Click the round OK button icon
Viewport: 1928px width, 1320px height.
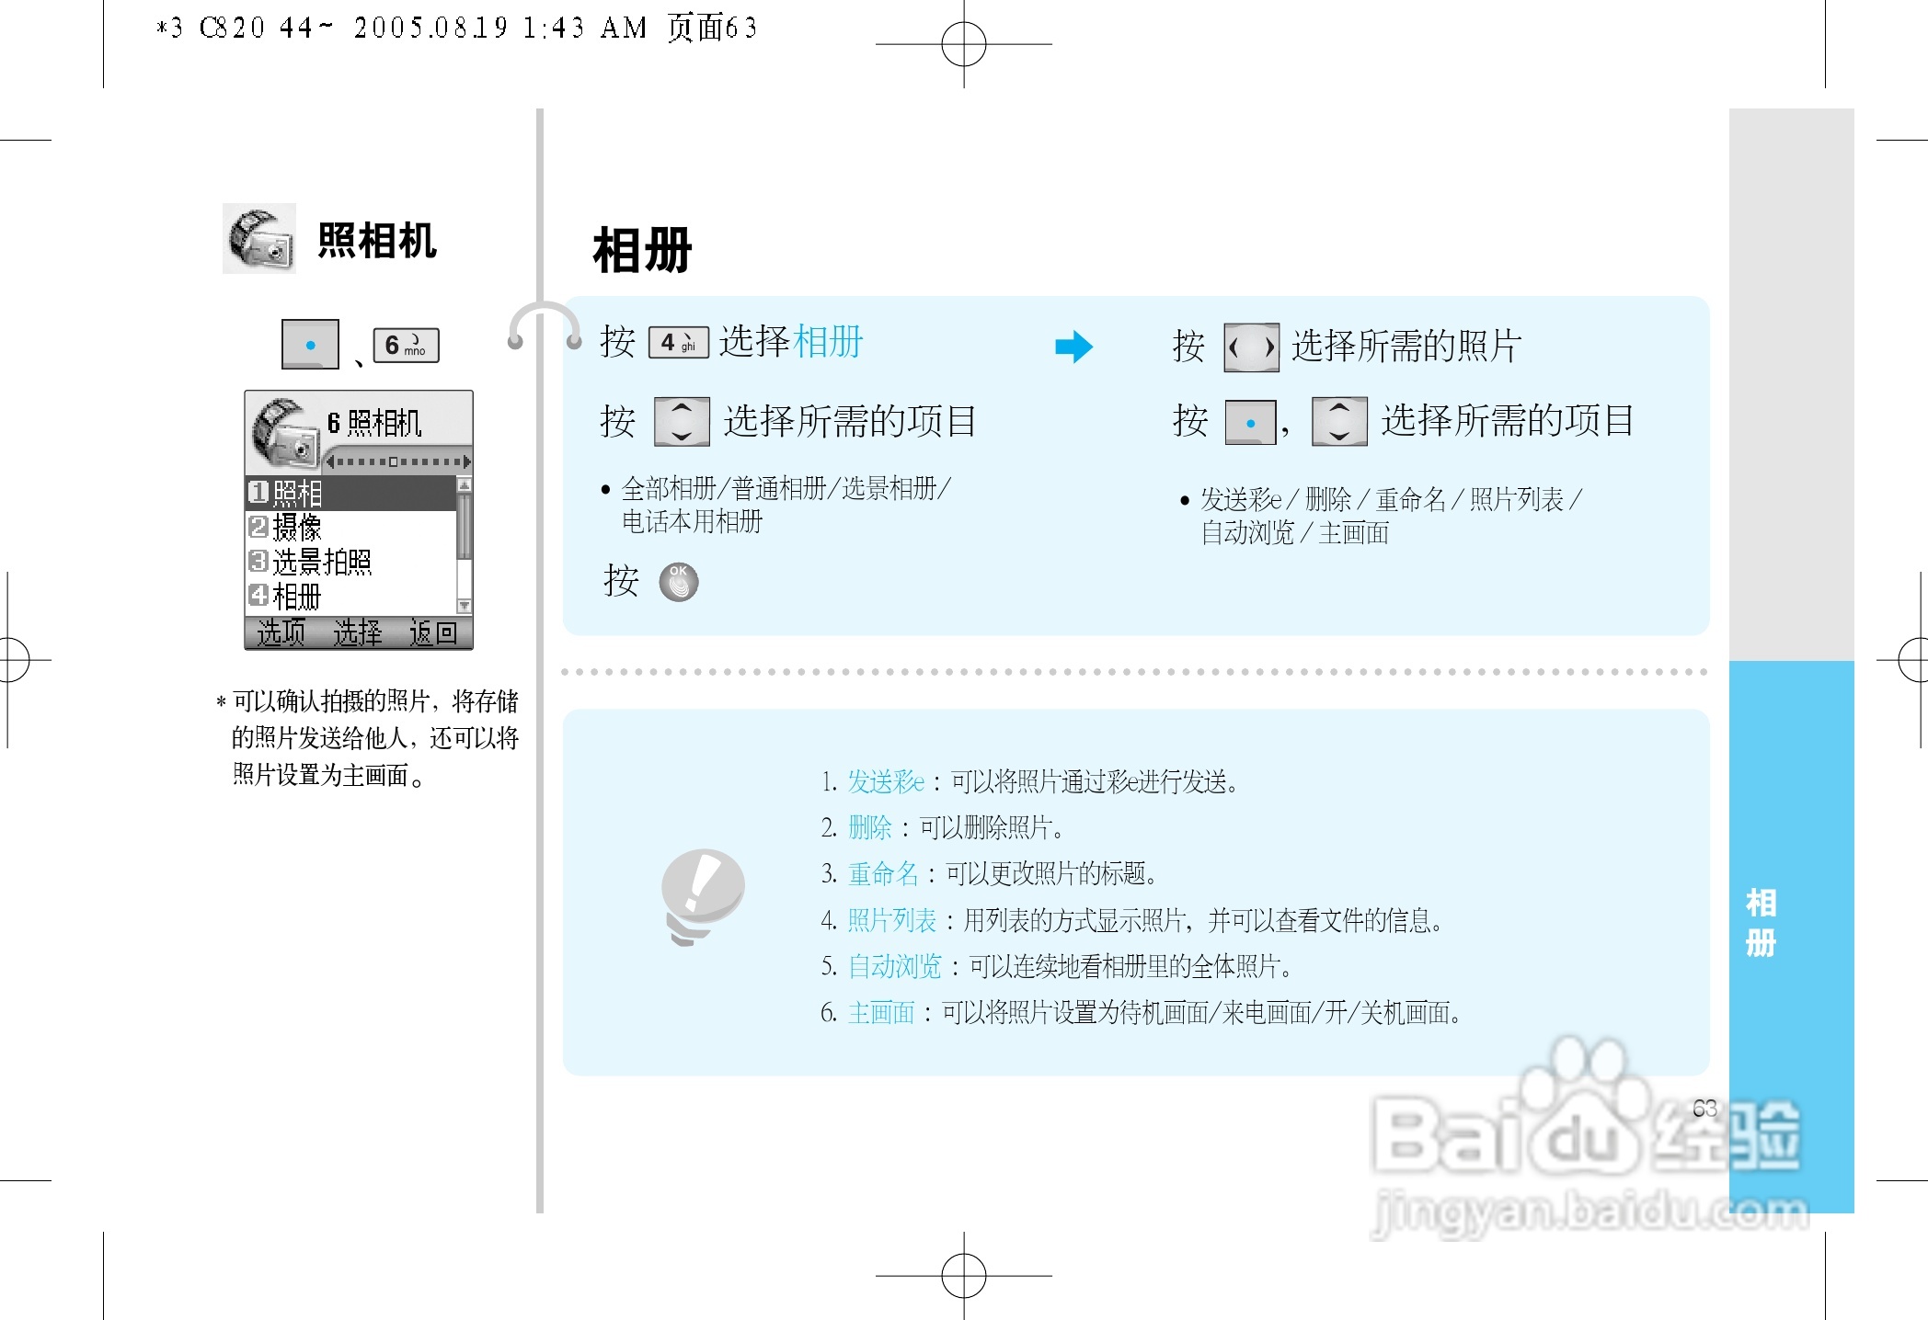(x=679, y=581)
